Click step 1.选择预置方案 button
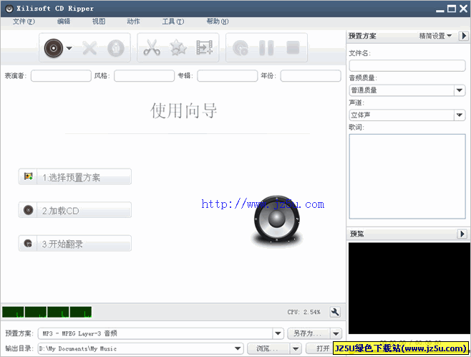The width and height of the screenshot is (471, 357). pos(74,177)
